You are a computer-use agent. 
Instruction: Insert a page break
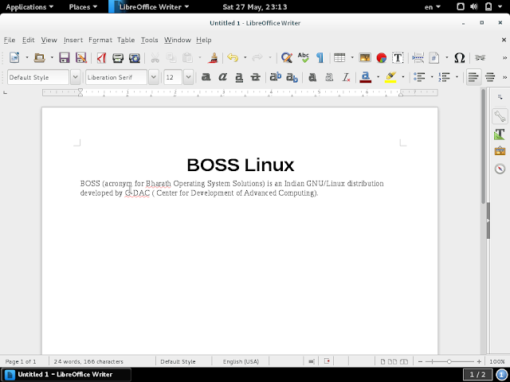point(418,58)
